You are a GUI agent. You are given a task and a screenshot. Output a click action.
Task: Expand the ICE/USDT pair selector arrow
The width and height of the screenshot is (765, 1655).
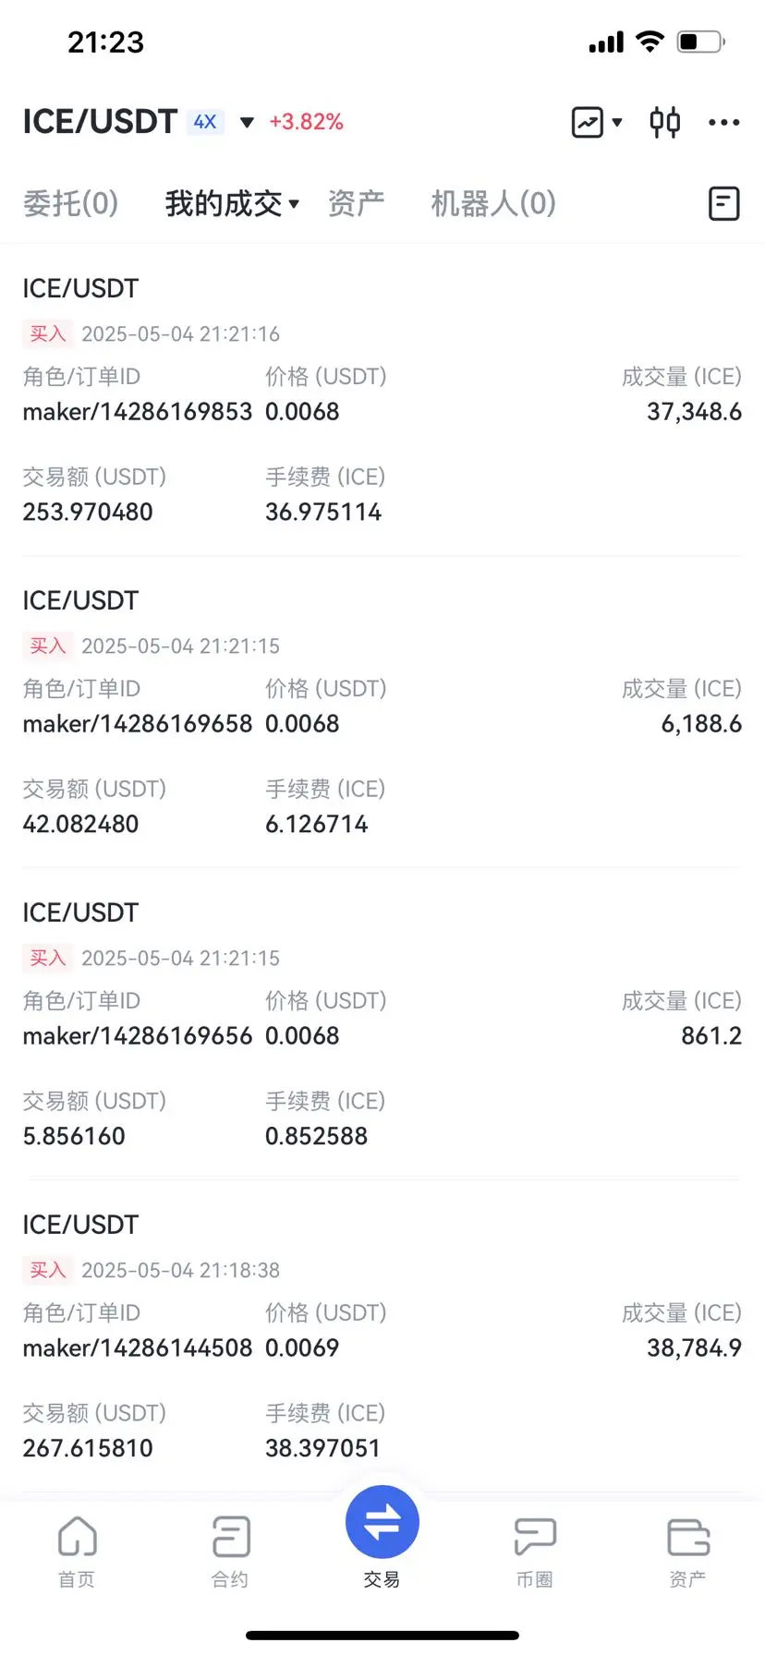(x=247, y=123)
